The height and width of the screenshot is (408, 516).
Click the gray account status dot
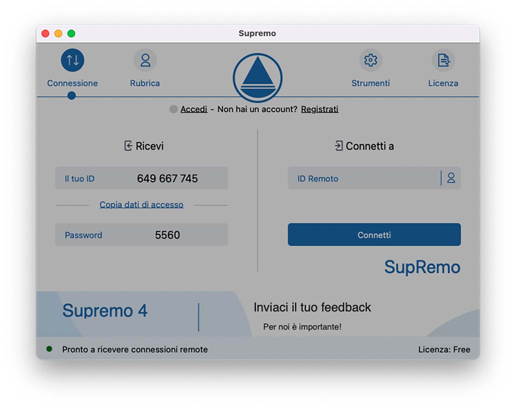174,109
